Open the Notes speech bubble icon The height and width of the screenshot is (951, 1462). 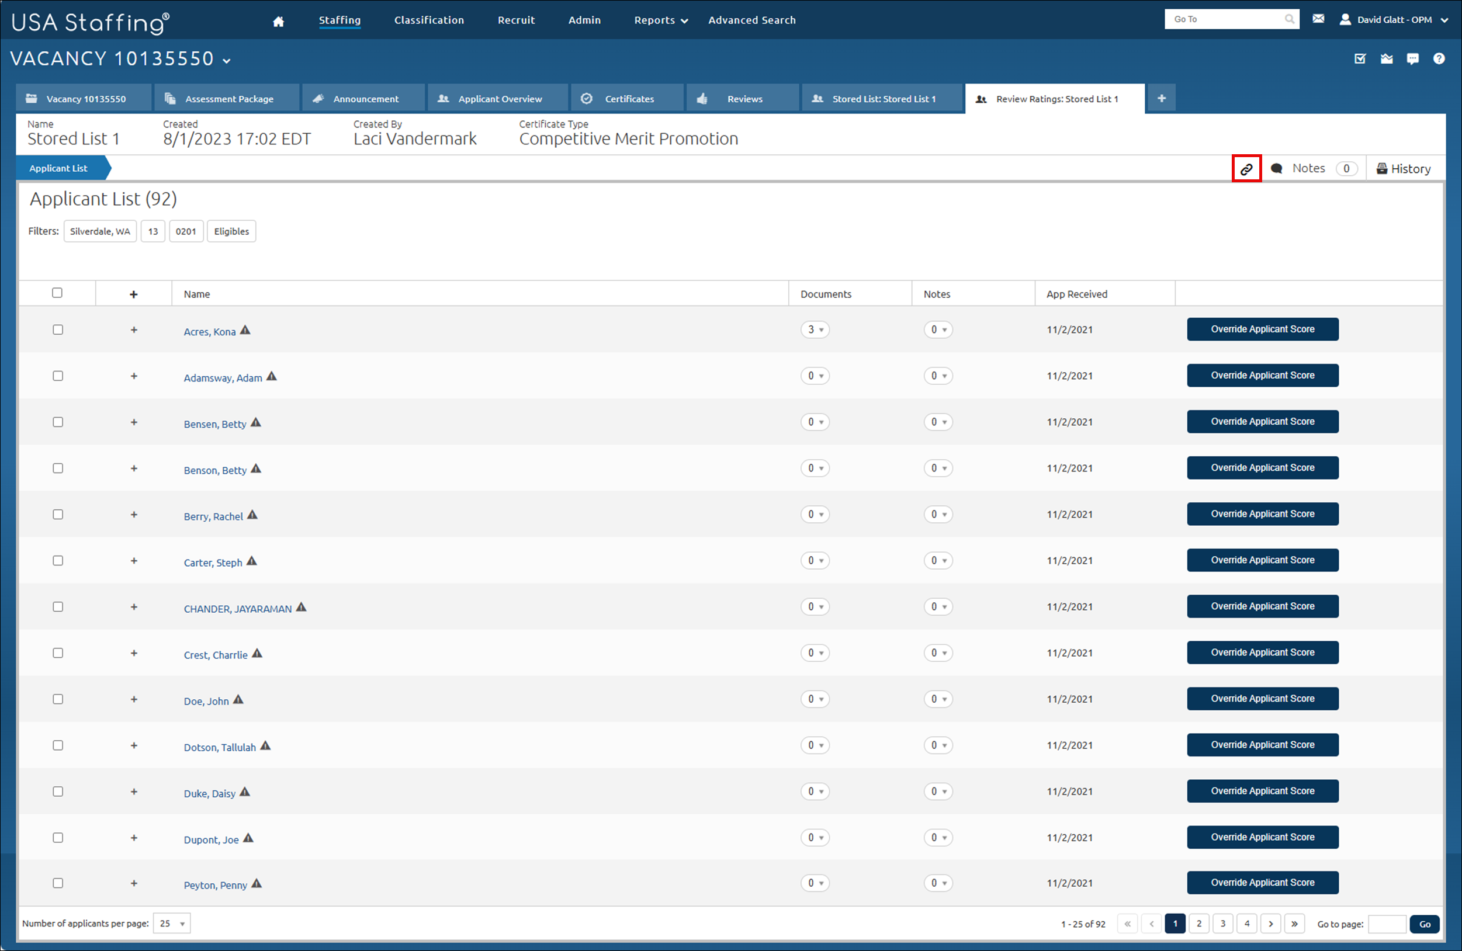point(1277,169)
